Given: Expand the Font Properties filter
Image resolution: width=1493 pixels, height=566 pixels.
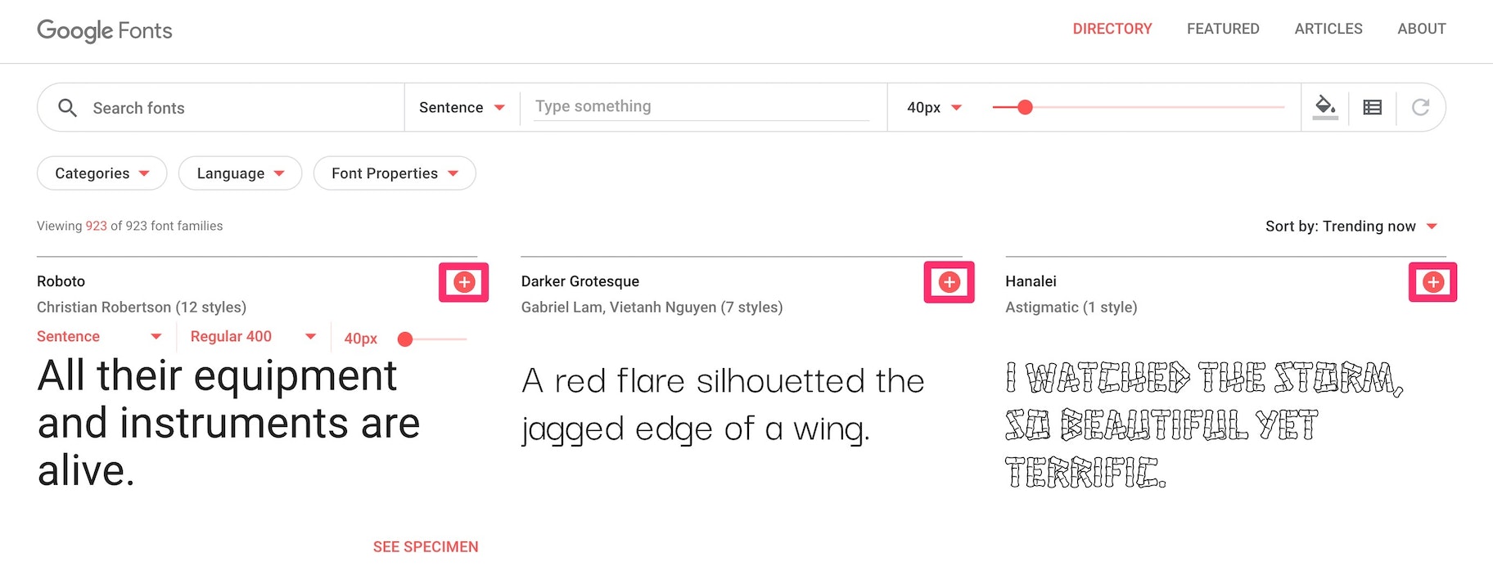Looking at the screenshot, I should [394, 173].
